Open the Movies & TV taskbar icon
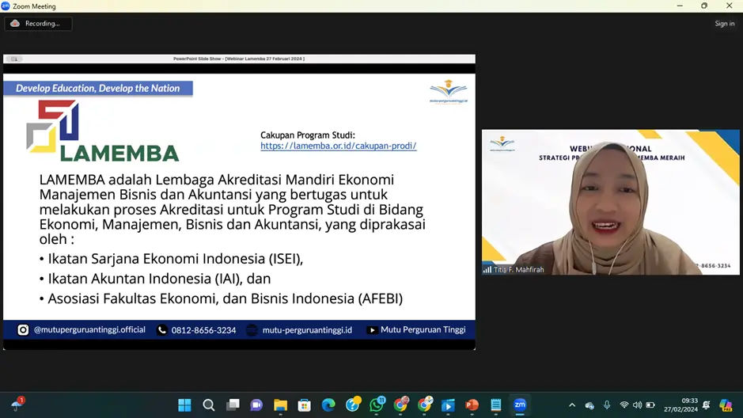This screenshot has height=418, width=743. tap(448, 405)
